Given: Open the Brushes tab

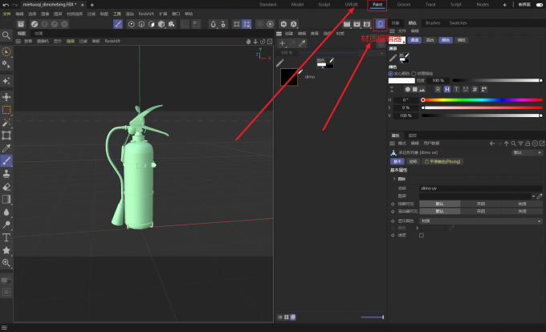Looking at the screenshot, I should (x=433, y=23).
